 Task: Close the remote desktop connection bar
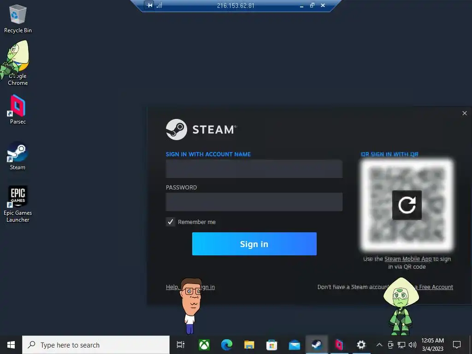[323, 6]
